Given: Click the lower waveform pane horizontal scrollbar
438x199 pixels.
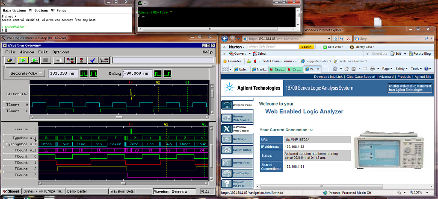Looking at the screenshot, I should (123, 184).
